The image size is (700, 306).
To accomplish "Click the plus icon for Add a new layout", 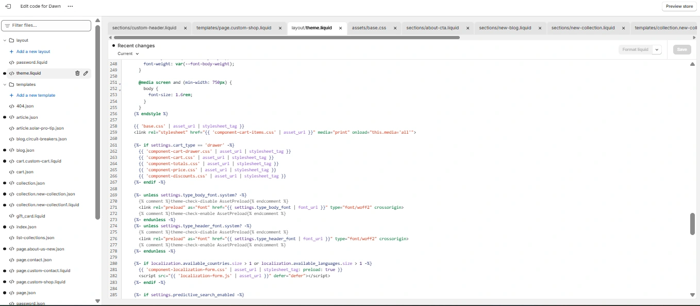I will pyautogui.click(x=11, y=51).
